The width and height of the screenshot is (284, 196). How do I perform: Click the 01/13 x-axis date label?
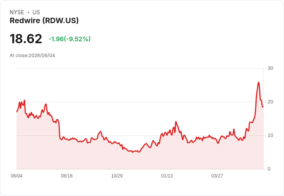[167, 176]
